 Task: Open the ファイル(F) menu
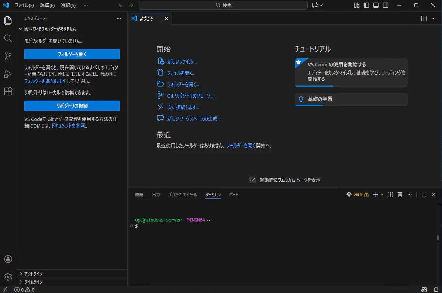(24, 6)
